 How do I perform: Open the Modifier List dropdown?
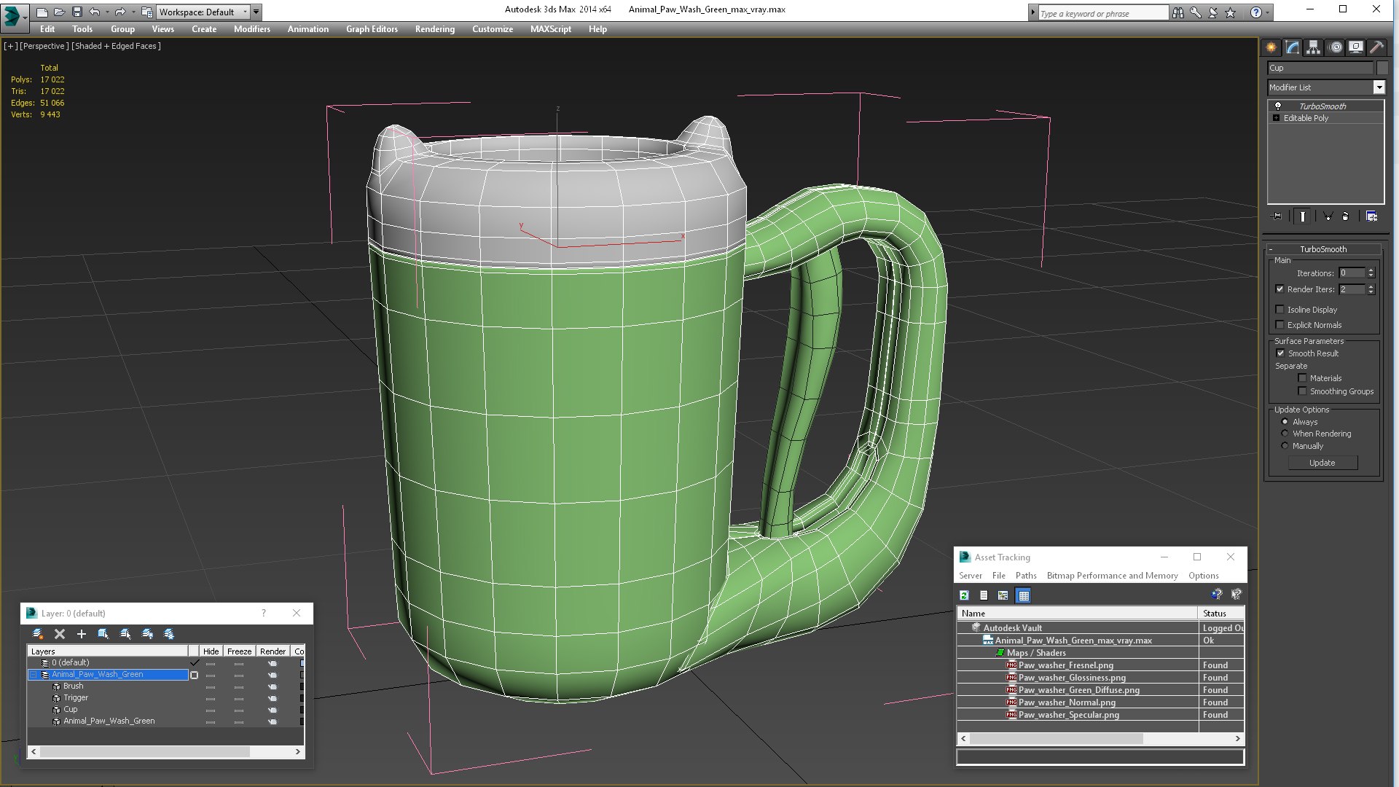(1379, 87)
